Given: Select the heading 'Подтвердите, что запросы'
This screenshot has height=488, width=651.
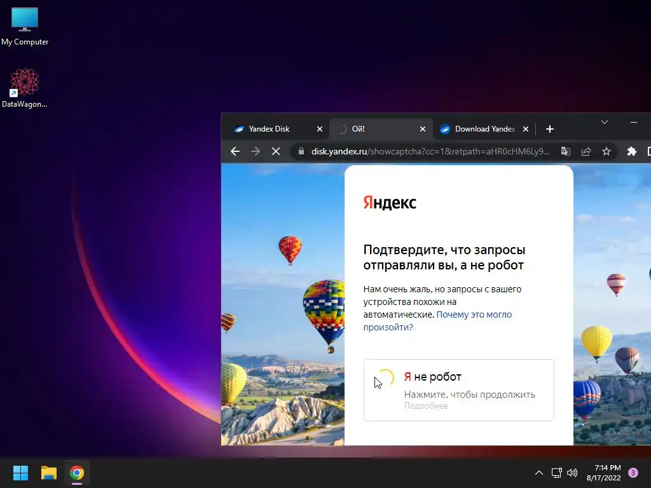Looking at the screenshot, I should click(444, 250).
